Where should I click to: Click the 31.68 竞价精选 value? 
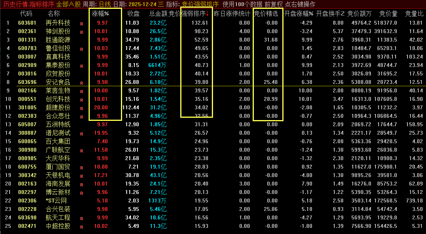[271, 40]
